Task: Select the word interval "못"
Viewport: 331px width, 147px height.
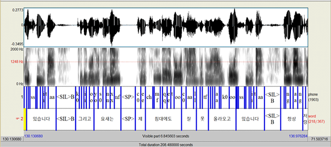Action: (x=202, y=119)
